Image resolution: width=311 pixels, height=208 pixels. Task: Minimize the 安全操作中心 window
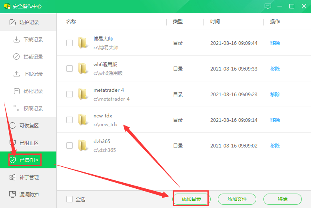280,6
